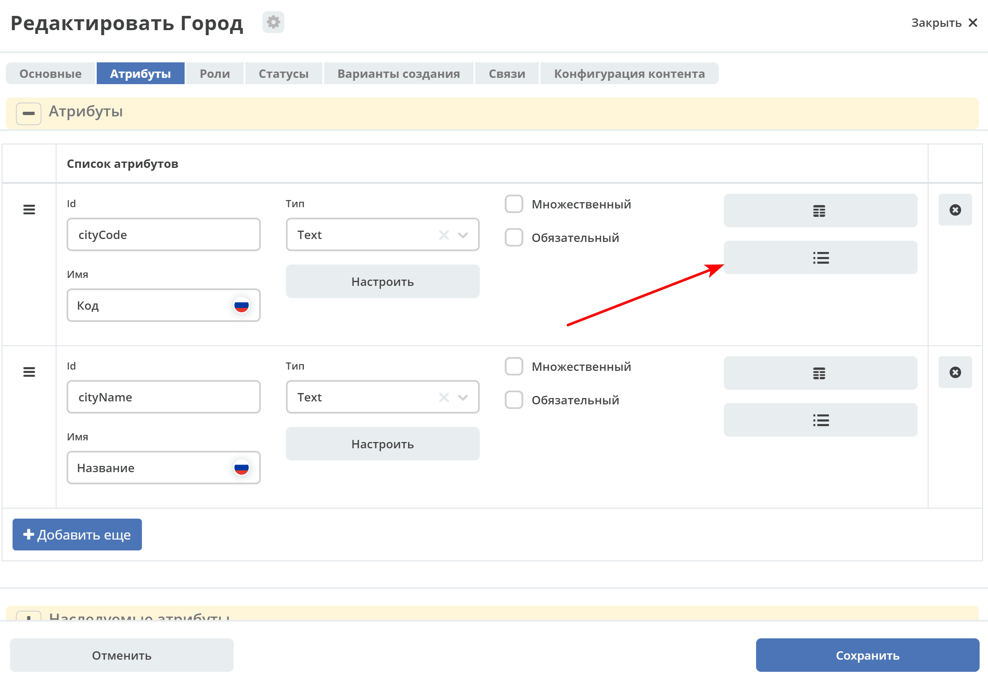Clear the Тип value for cityCode
This screenshot has height=694, width=988.
pos(444,235)
